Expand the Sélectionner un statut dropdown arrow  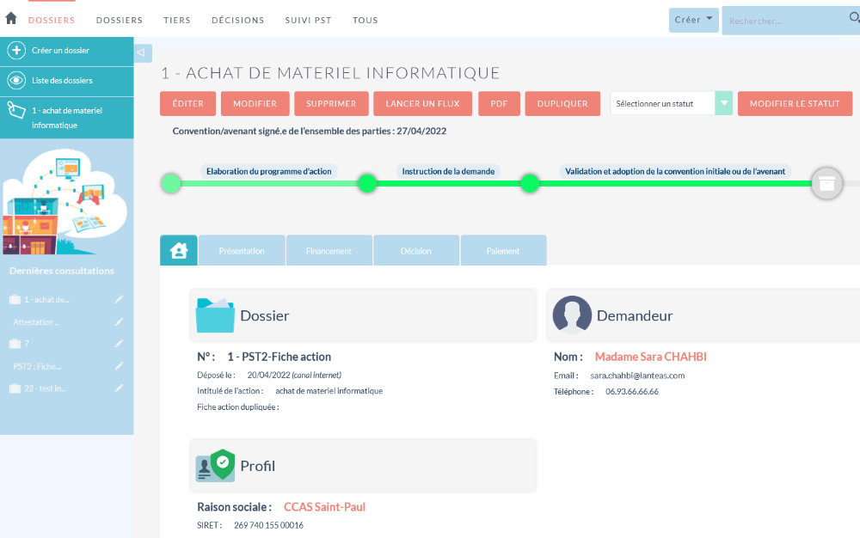pyautogui.click(x=724, y=103)
